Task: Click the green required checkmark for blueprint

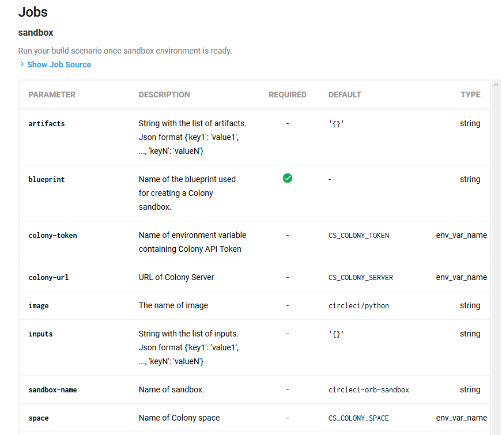Action: pyautogui.click(x=288, y=179)
